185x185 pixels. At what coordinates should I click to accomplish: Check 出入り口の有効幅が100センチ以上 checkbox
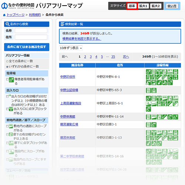[x=7, y=96]
